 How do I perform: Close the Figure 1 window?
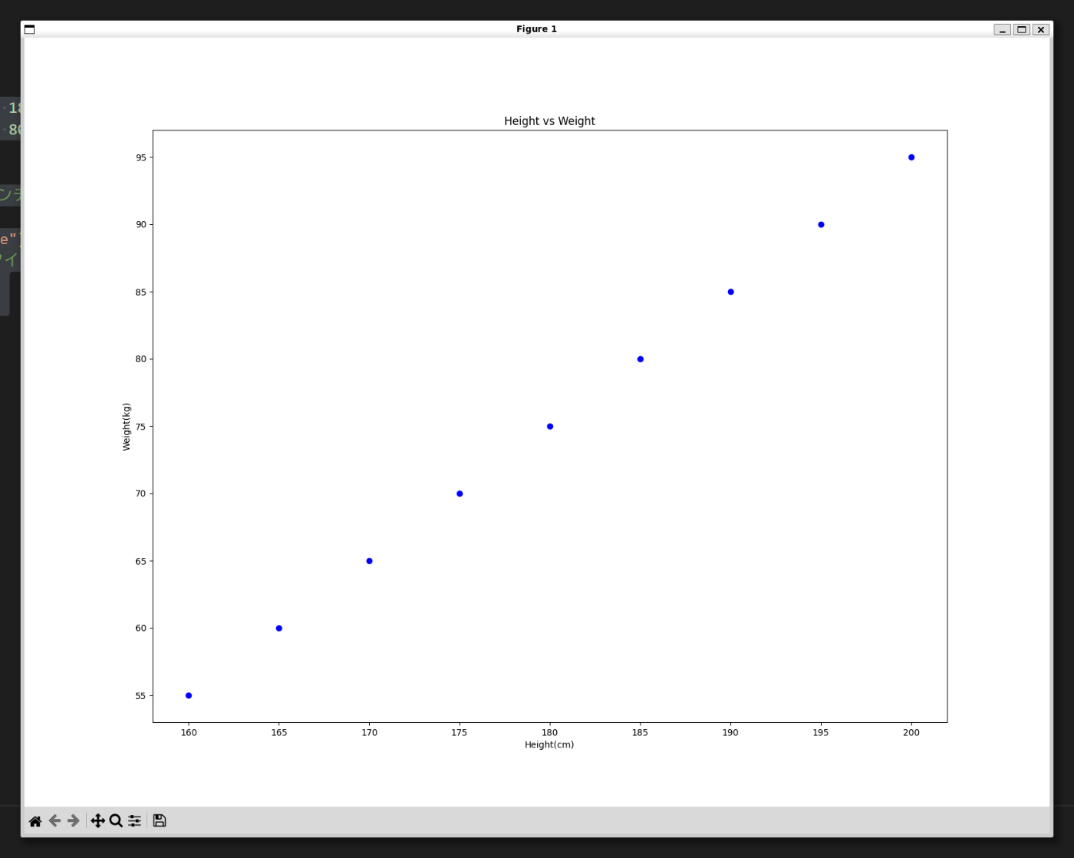pyautogui.click(x=1040, y=29)
